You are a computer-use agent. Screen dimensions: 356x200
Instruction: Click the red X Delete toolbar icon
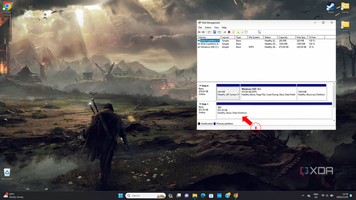click(x=229, y=32)
